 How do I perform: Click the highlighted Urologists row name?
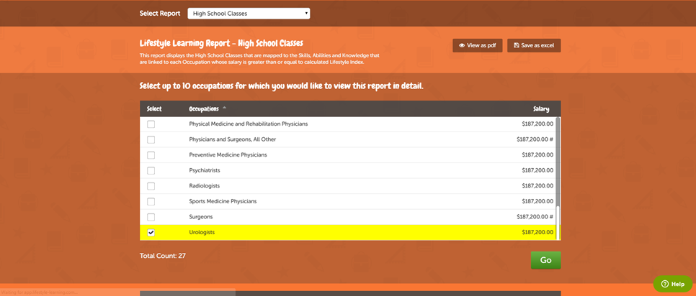click(202, 232)
